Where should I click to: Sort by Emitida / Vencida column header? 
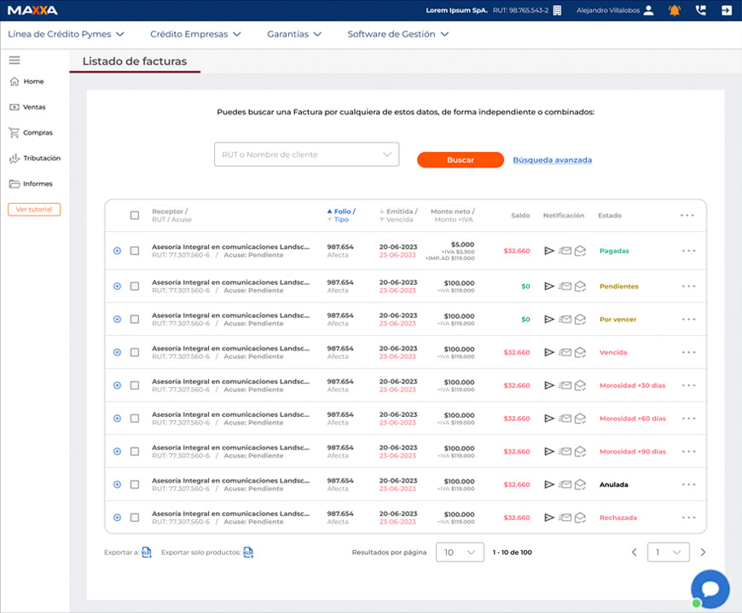click(398, 215)
